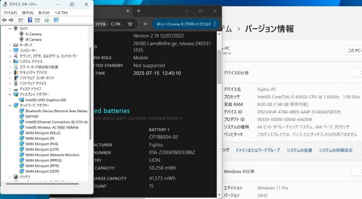Close the current Chrome tab
The height and width of the screenshot is (199, 362).
[128, 11]
